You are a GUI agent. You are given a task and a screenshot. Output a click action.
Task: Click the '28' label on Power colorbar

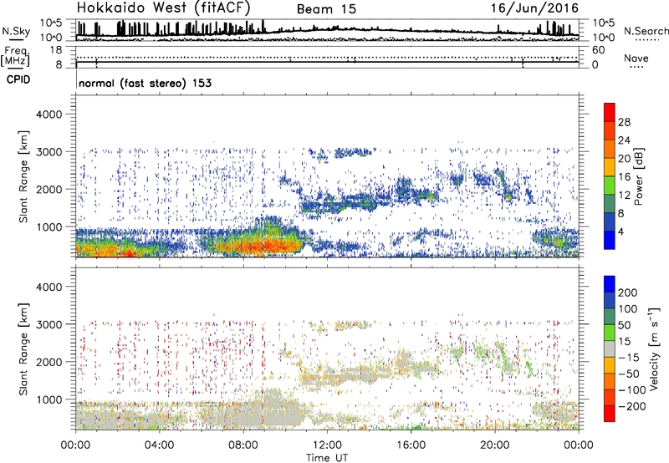pos(624,122)
